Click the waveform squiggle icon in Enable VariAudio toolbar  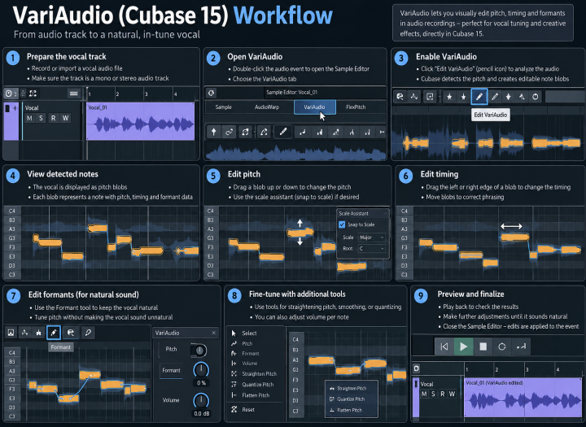(414, 97)
